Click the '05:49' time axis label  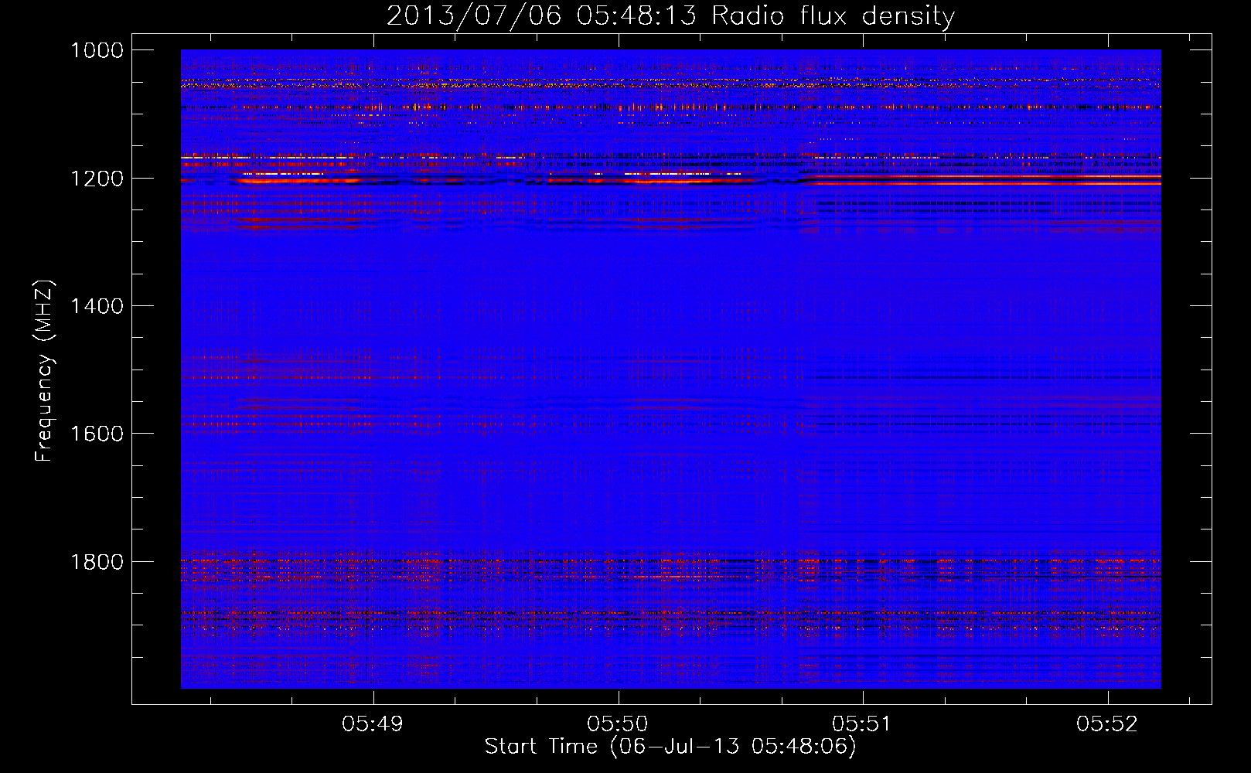coord(373,724)
